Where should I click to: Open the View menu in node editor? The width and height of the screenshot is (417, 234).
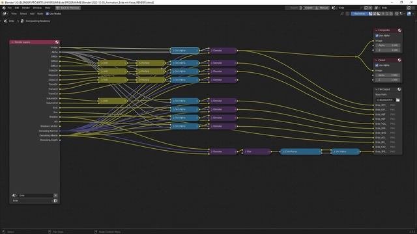coord(14,14)
